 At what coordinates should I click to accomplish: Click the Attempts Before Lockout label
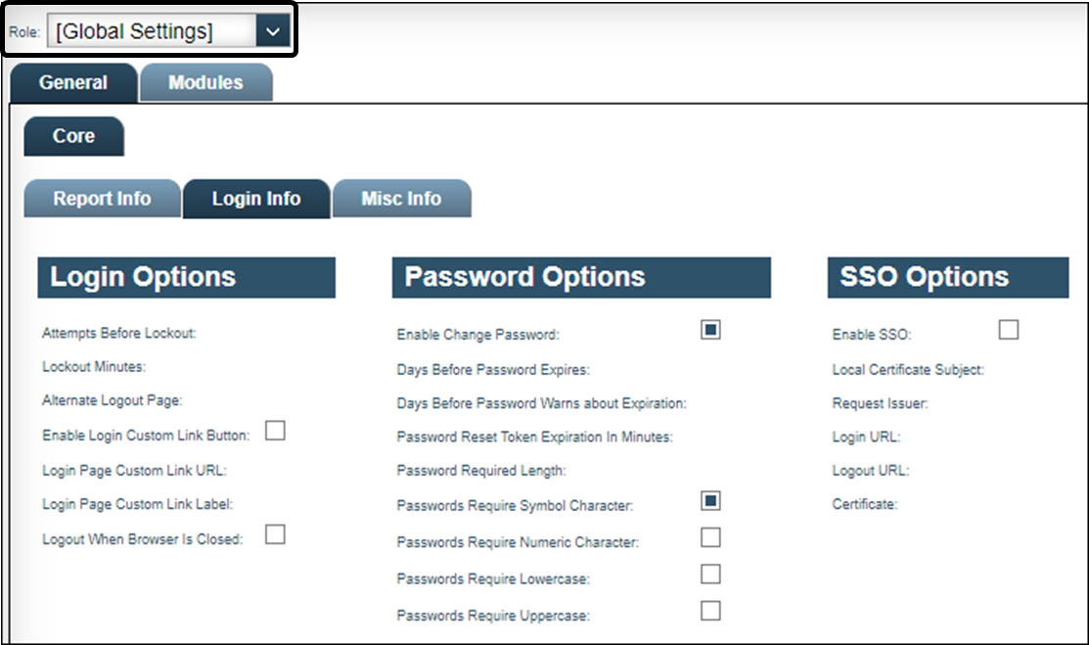point(119,334)
